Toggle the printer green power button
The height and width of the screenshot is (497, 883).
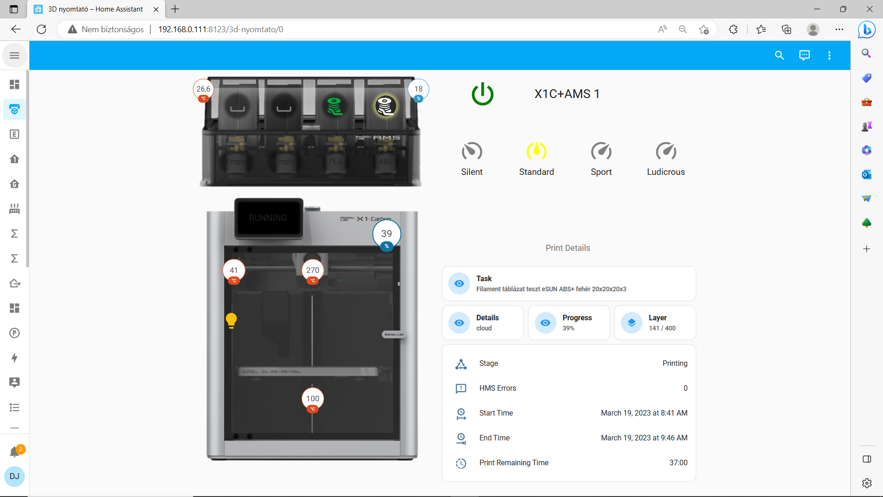tap(482, 94)
